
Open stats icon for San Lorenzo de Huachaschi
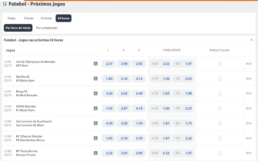click(x=95, y=123)
